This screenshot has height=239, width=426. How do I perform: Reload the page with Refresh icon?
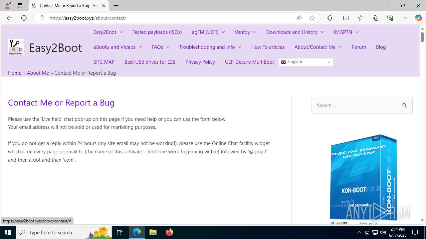(24, 18)
